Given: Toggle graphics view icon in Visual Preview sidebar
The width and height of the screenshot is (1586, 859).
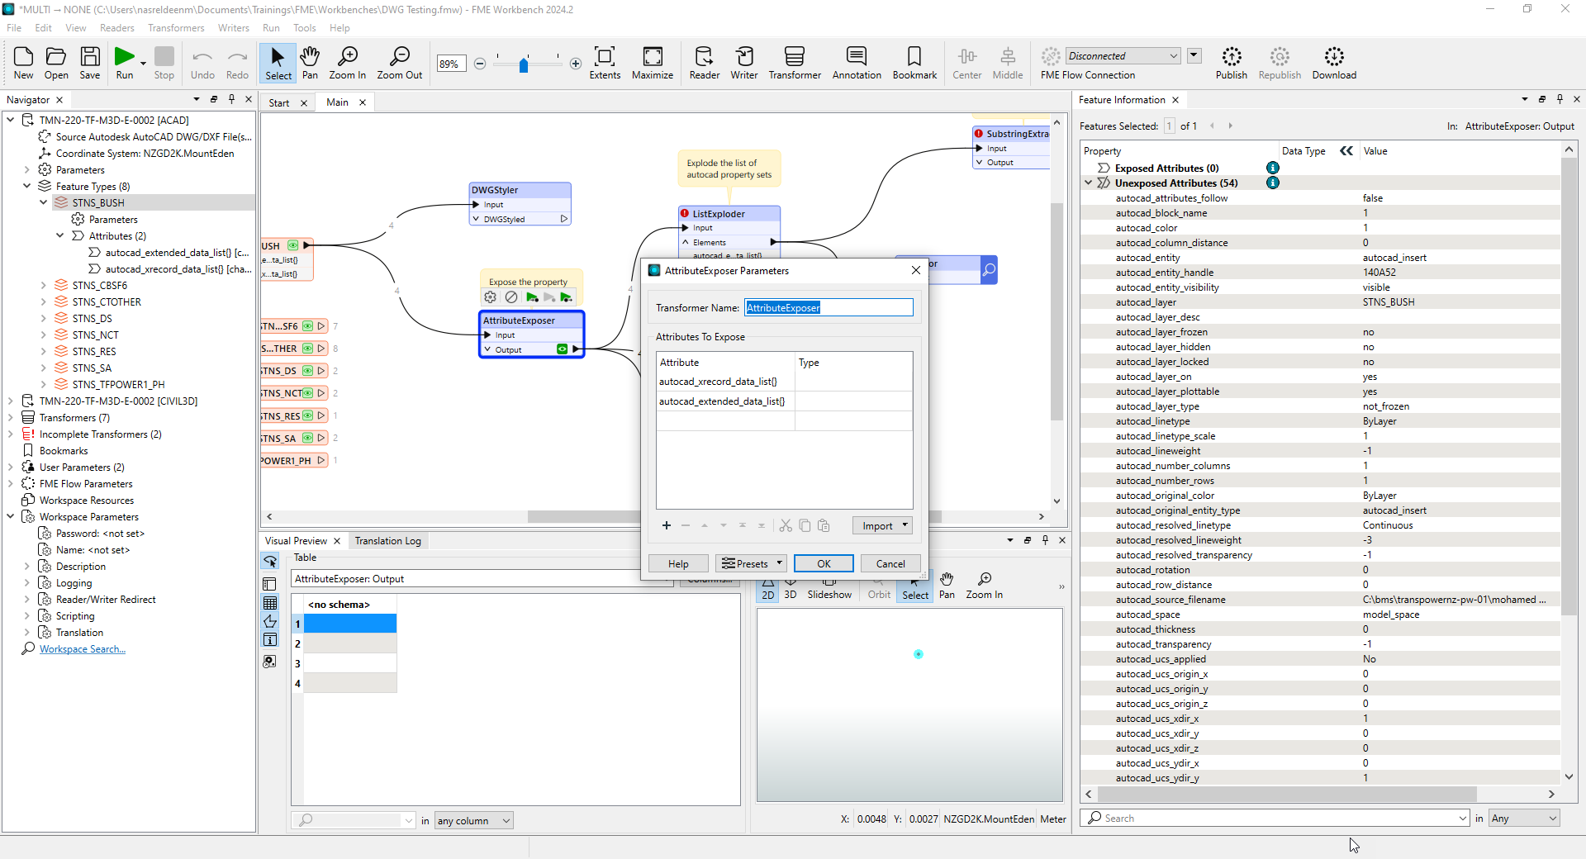Looking at the screenshot, I should [270, 621].
